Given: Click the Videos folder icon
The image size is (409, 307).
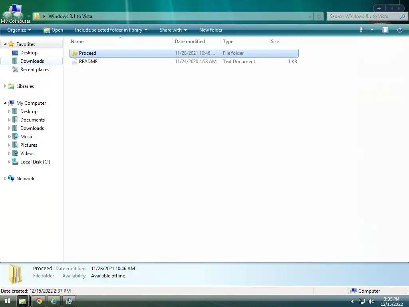Looking at the screenshot, I should pos(15,153).
